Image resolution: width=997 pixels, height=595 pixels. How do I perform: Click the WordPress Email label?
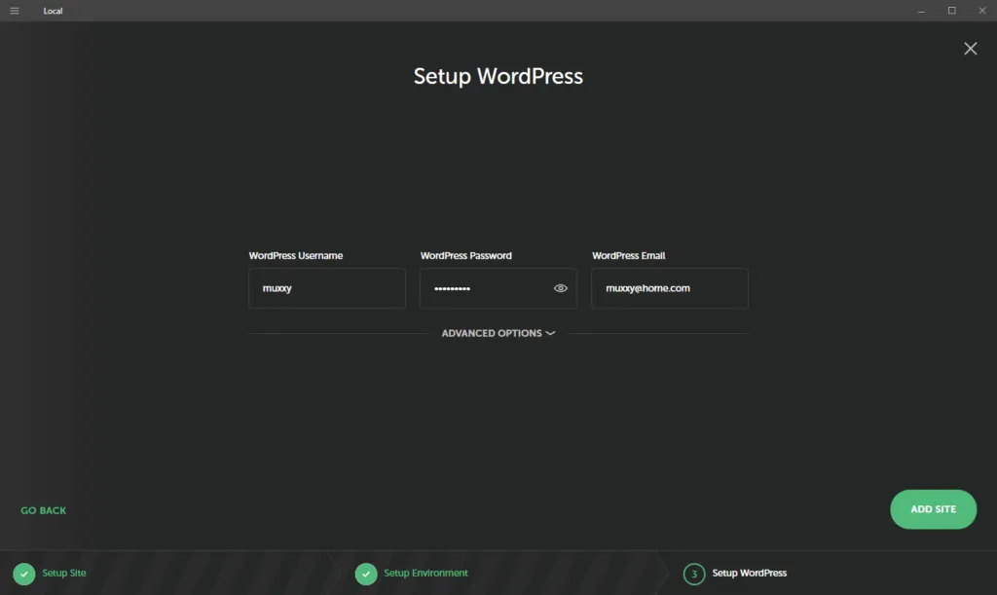pos(628,255)
